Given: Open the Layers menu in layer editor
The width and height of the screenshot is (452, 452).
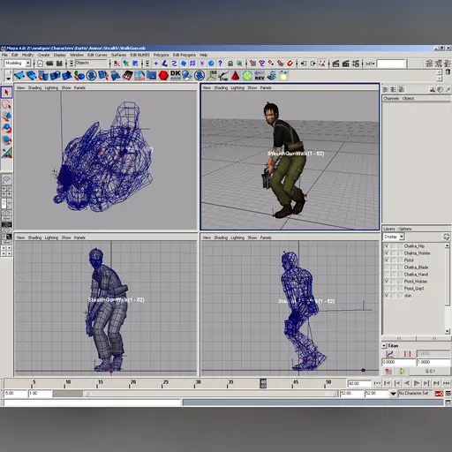Looking at the screenshot, I should coord(389,229).
